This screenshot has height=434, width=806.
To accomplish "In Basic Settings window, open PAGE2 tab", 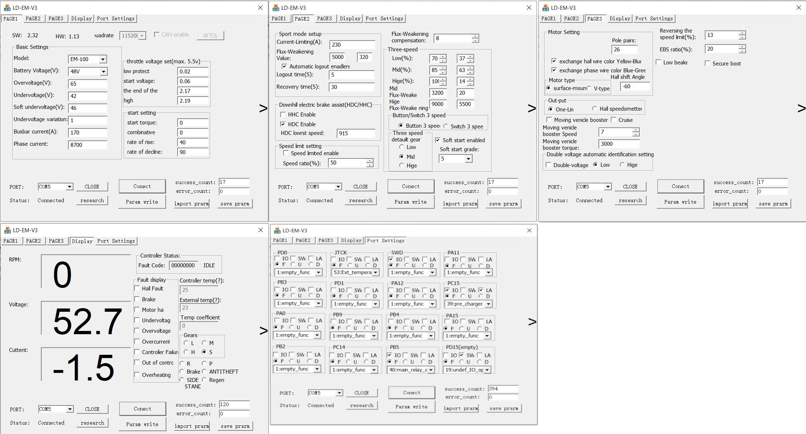I will [33, 18].
